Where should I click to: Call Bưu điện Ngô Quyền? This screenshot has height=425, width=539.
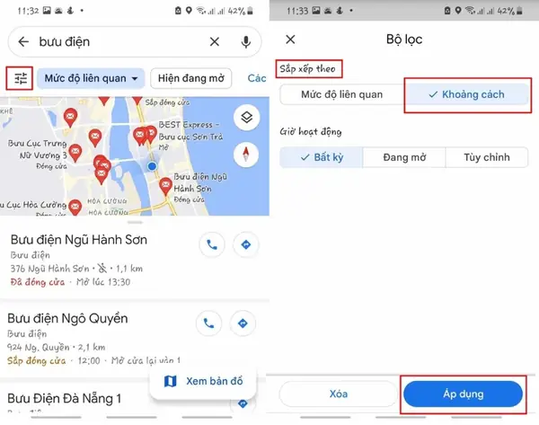pos(208,323)
